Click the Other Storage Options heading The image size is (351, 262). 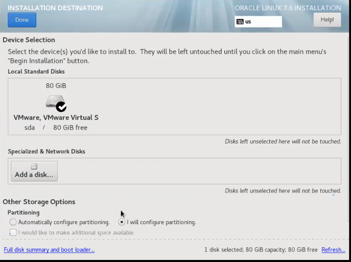pos(39,202)
